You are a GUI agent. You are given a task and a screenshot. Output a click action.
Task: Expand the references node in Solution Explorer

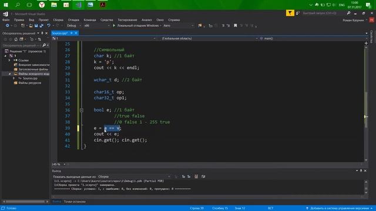tap(9, 60)
